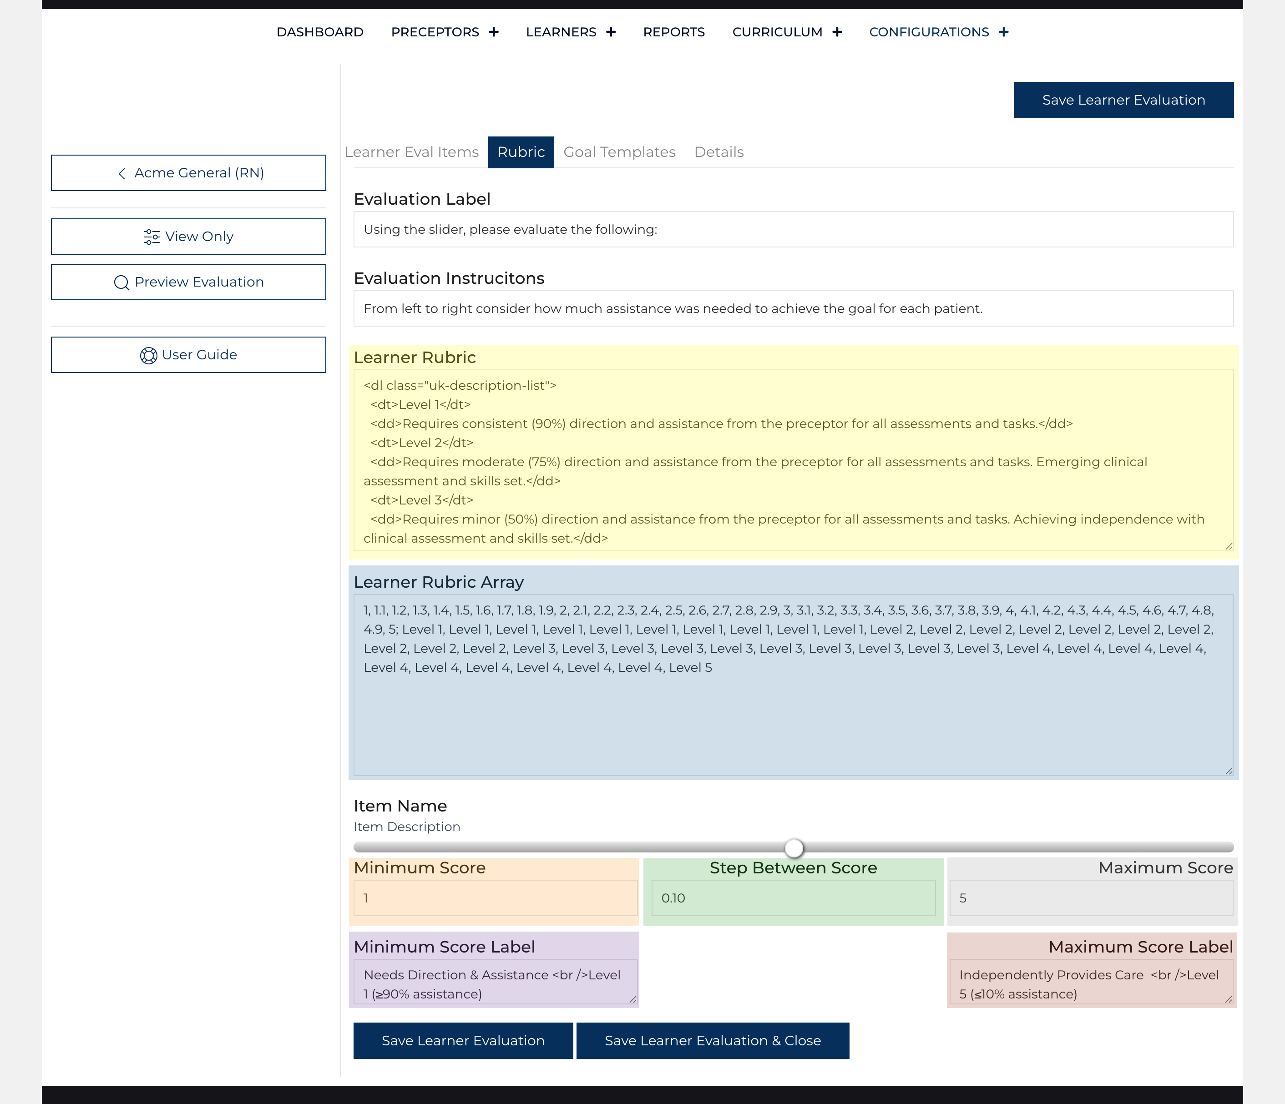Expand Curriculum menu via plus icon

(837, 32)
